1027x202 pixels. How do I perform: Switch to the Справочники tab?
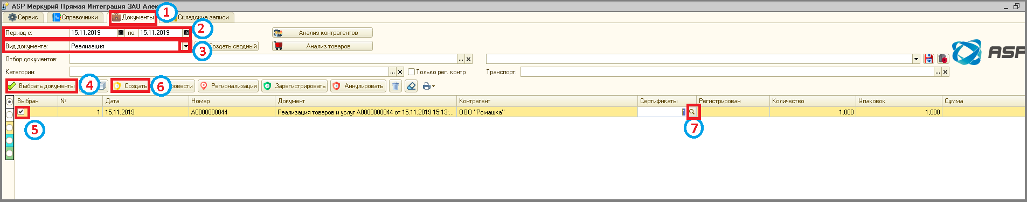pos(75,17)
